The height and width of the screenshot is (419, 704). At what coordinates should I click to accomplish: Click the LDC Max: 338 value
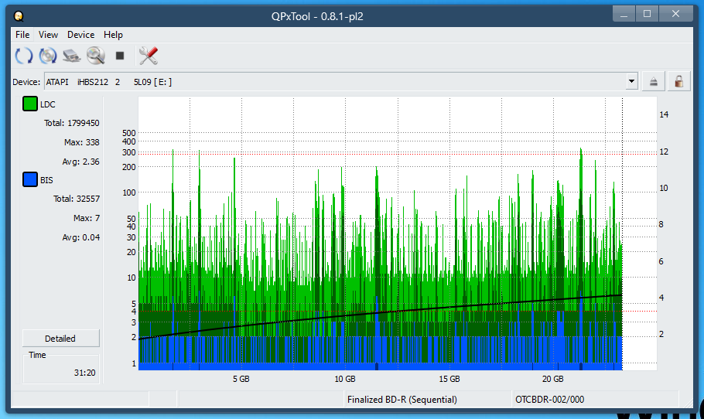[82, 142]
